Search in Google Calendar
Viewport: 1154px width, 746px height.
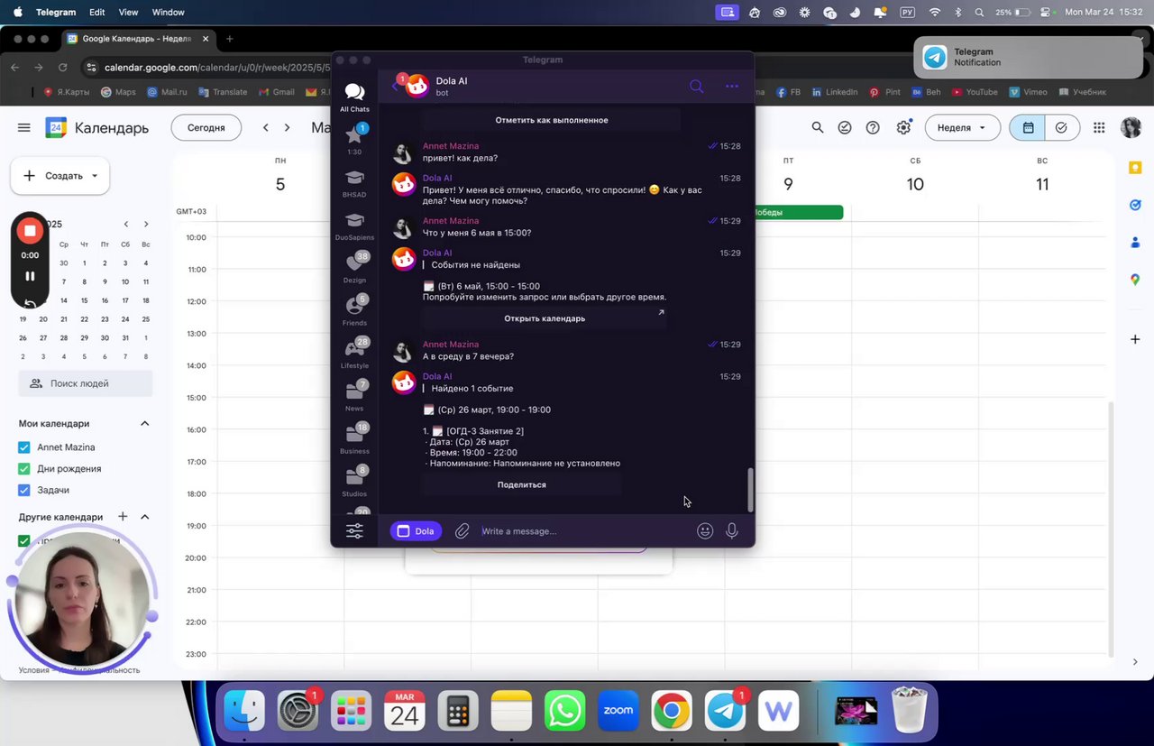818,128
